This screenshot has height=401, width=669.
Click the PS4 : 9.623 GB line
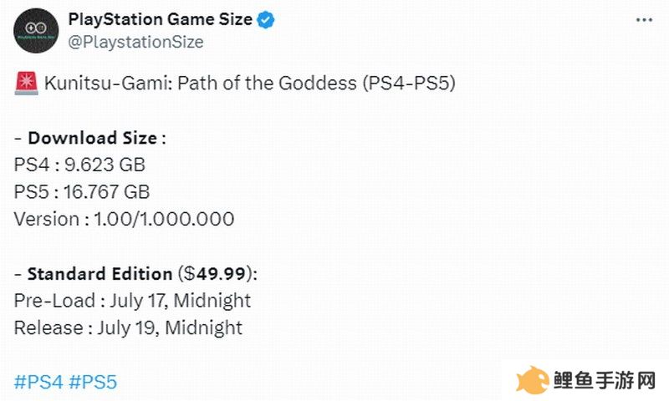(x=79, y=165)
